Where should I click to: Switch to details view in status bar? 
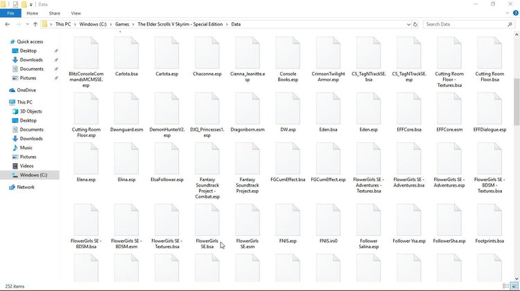coord(505,286)
